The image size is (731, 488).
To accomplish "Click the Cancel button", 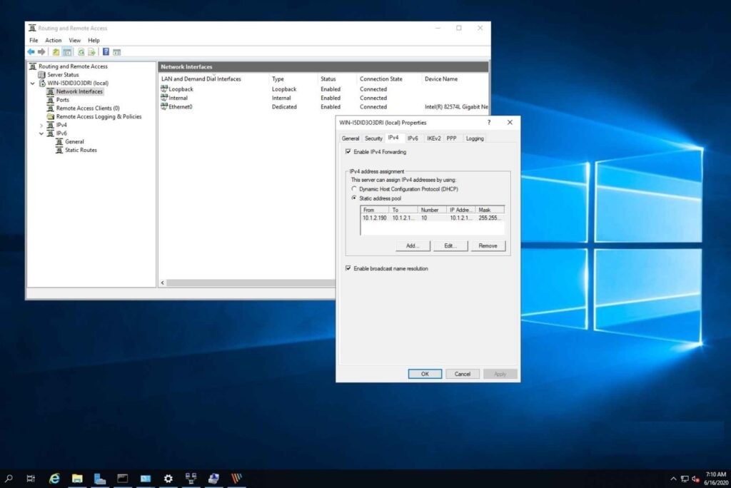I will click(463, 374).
